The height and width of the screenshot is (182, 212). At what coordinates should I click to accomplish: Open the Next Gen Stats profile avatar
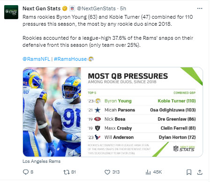[x=11, y=12]
